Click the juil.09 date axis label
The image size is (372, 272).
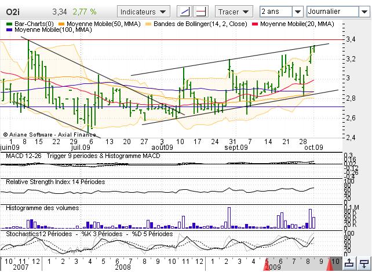(x=81, y=148)
